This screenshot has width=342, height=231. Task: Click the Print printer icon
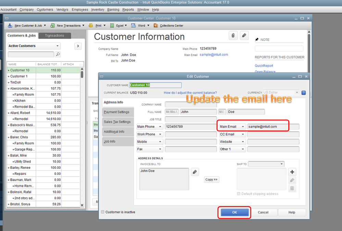click(x=91, y=26)
